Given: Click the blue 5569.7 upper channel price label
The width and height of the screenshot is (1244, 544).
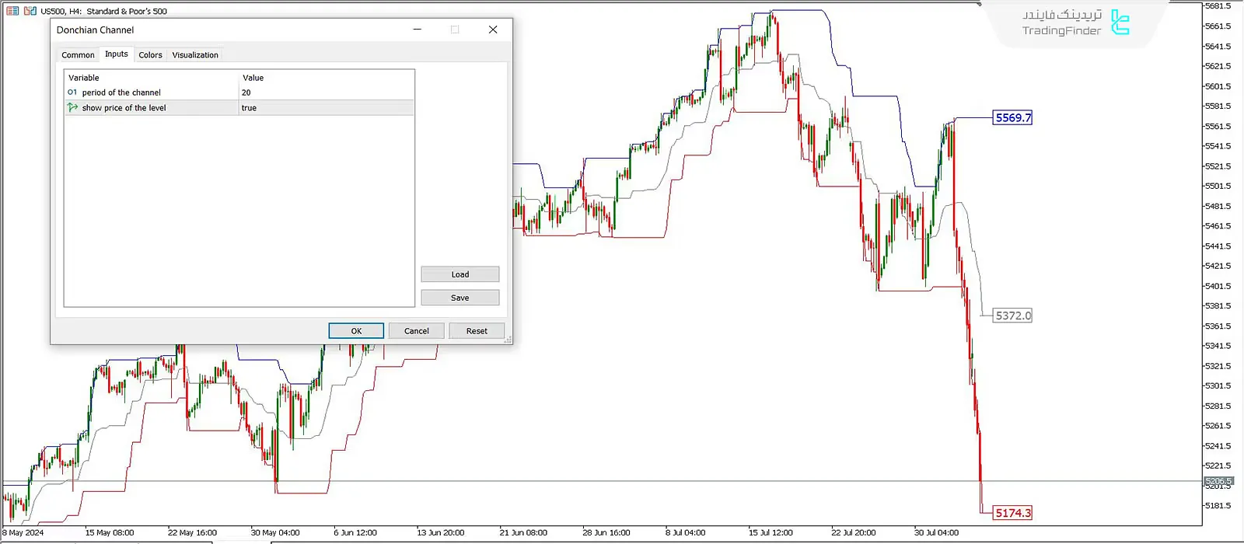Looking at the screenshot, I should click(x=1012, y=118).
